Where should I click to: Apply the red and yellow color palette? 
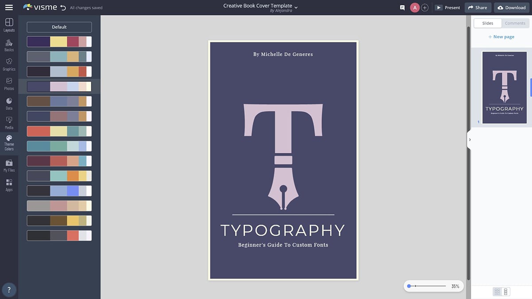pos(59,132)
